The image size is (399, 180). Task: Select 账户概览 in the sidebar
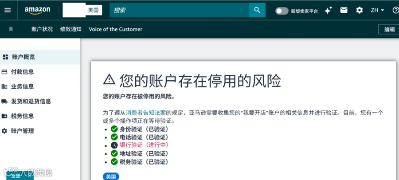tap(40, 57)
